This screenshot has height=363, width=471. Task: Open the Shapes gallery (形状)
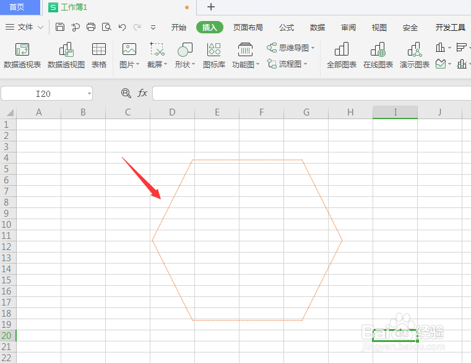[x=185, y=56]
